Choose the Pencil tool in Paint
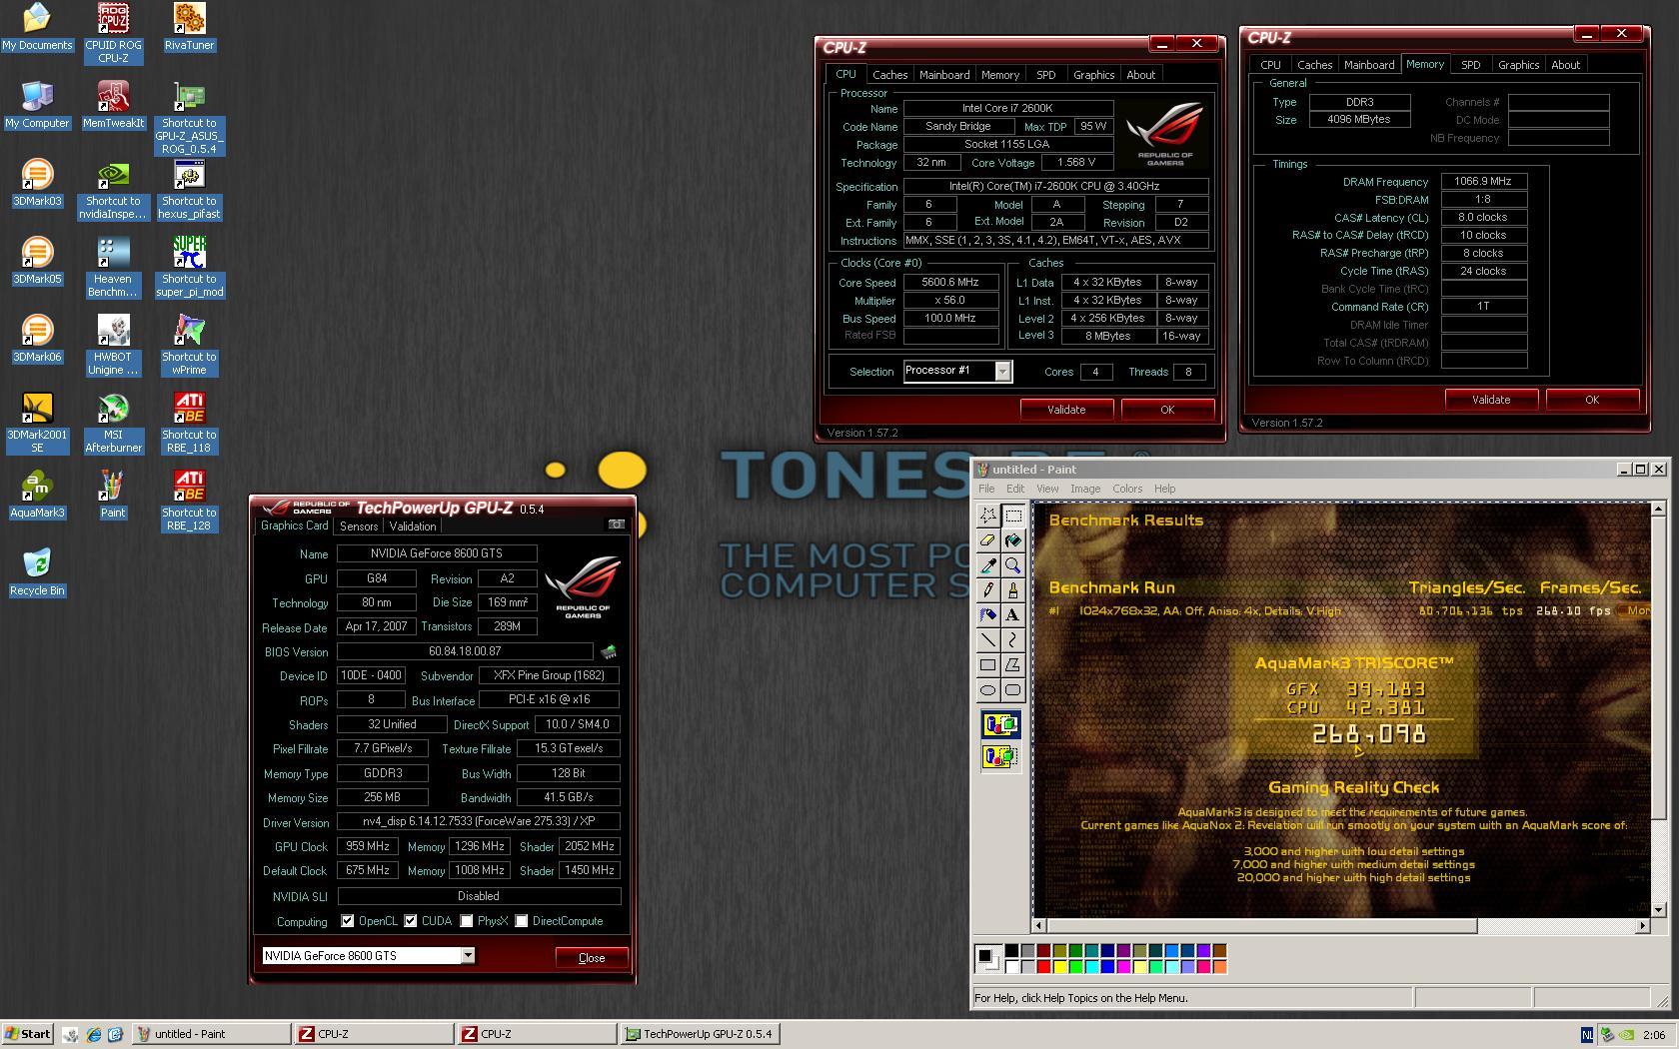Image resolution: width=1679 pixels, height=1049 pixels. coord(987,590)
